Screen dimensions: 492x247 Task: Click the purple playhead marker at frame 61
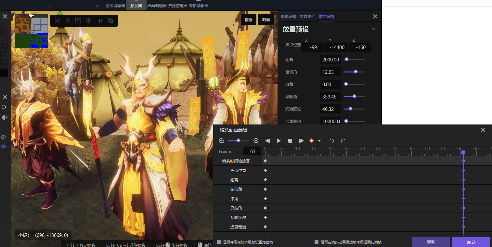click(x=463, y=152)
